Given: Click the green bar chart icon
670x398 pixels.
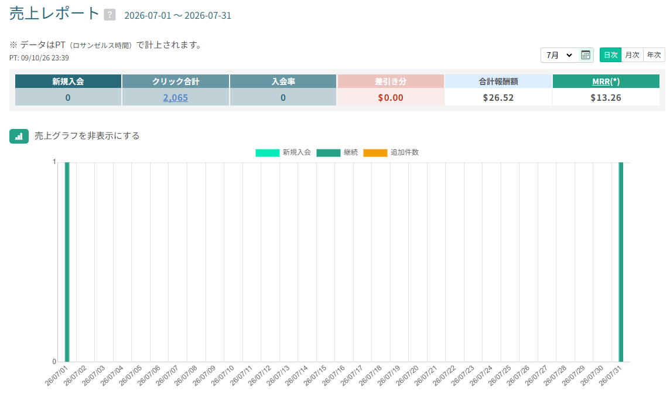Looking at the screenshot, I should click(x=19, y=136).
